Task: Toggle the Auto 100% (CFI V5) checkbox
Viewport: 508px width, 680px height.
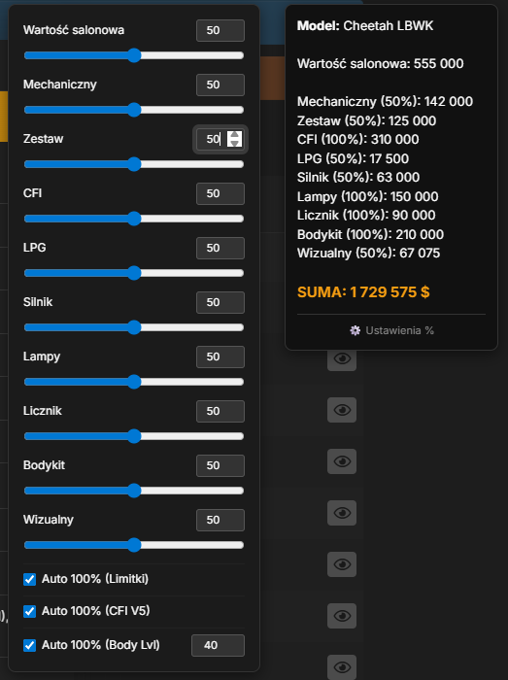Action: point(29,611)
